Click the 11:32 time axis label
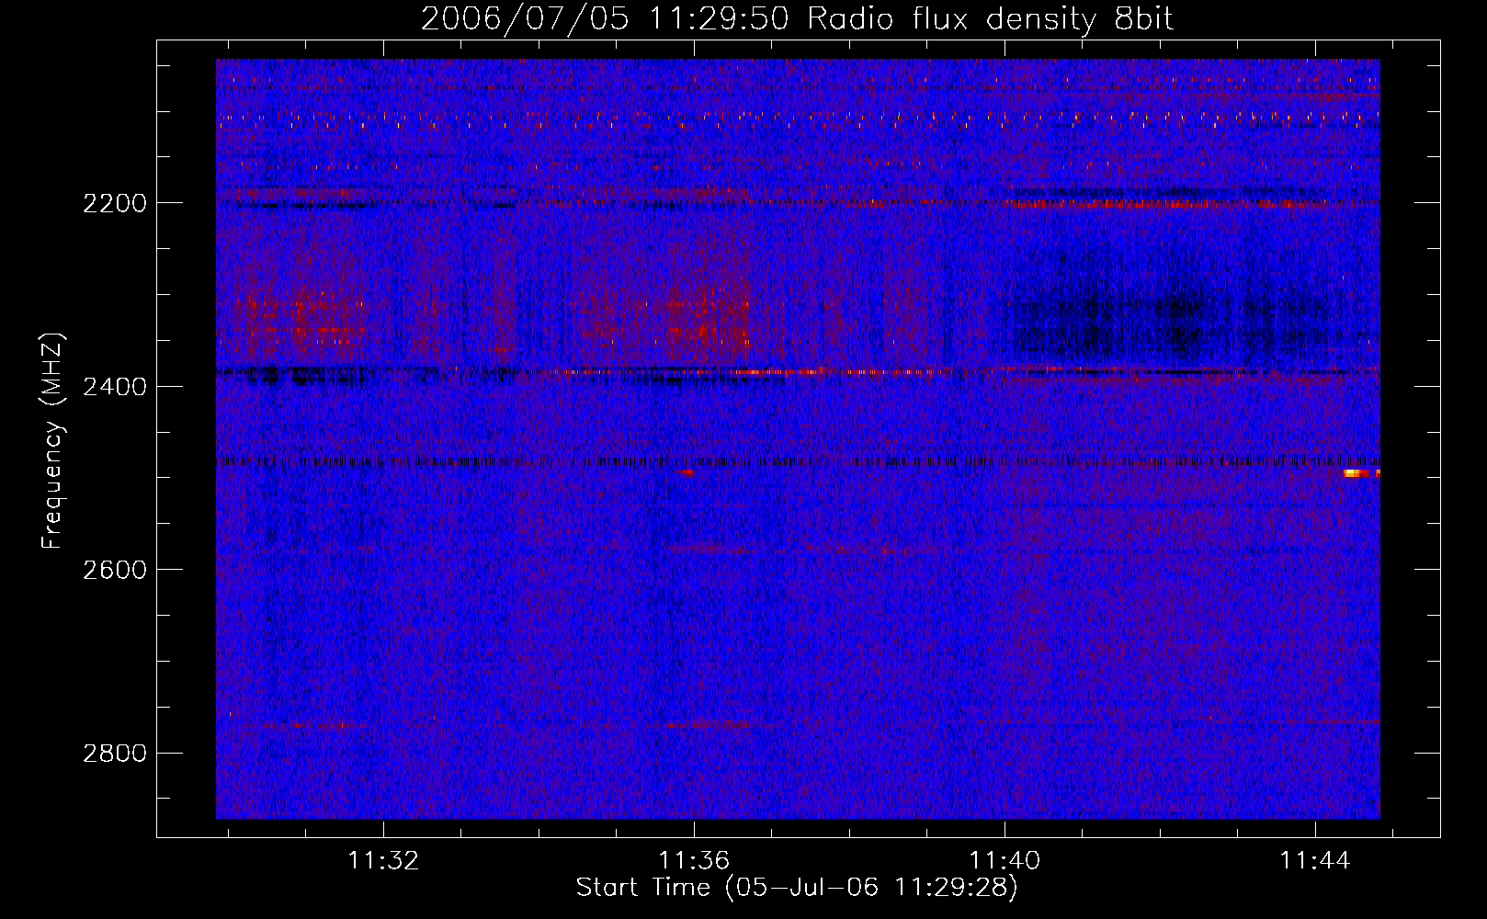Viewport: 1487px width, 919px height. (383, 860)
